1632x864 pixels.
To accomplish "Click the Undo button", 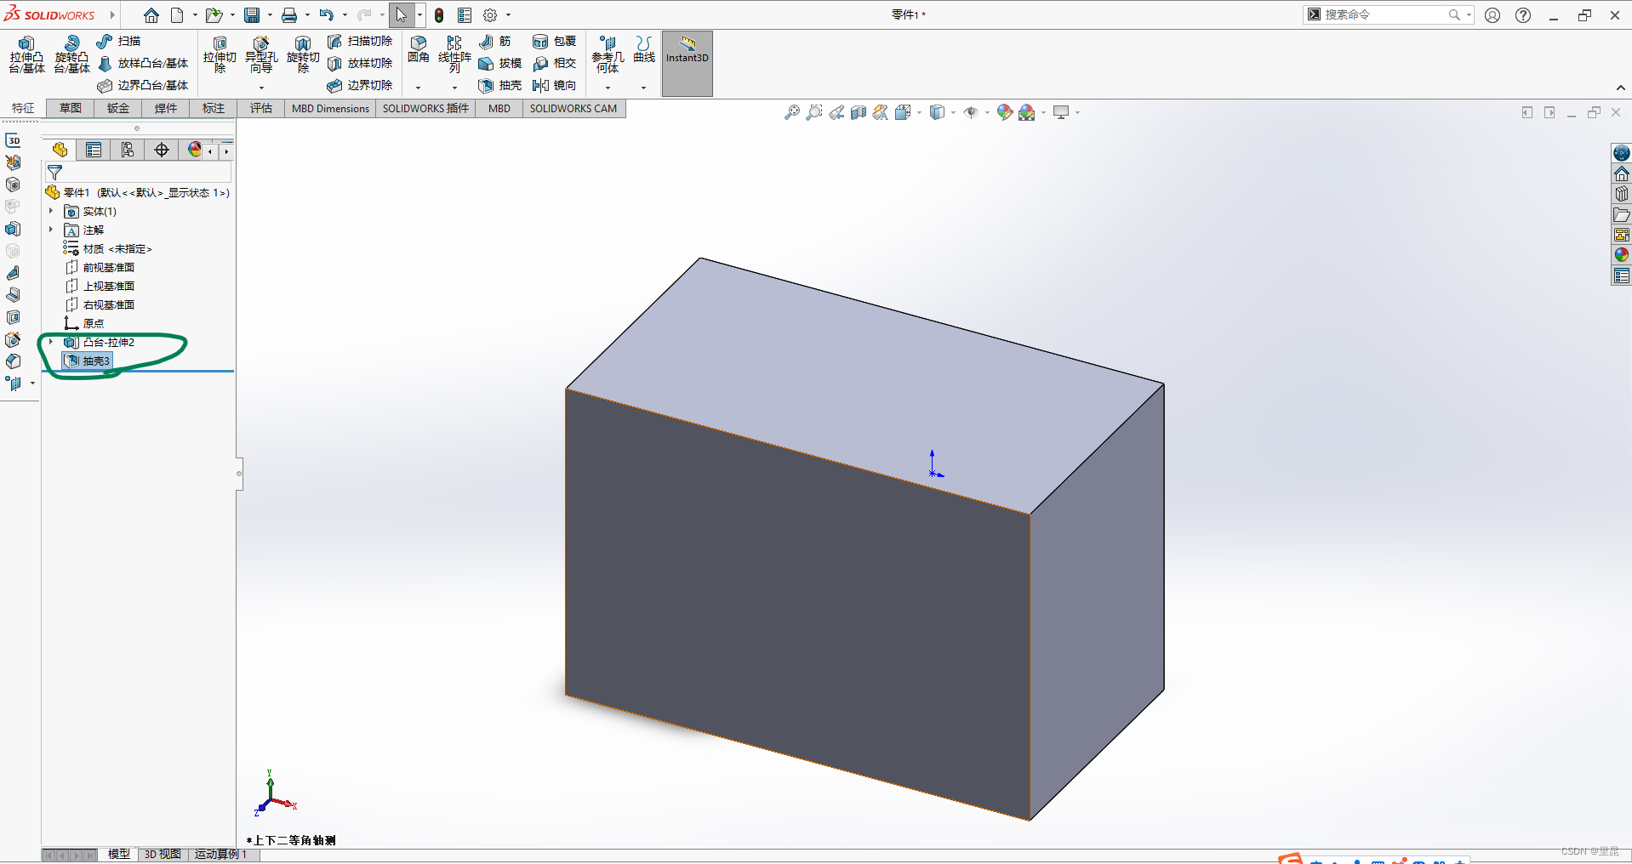I will [x=327, y=15].
